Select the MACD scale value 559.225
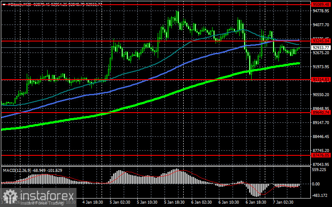The width and height of the screenshot is (332, 207). click(x=319, y=169)
